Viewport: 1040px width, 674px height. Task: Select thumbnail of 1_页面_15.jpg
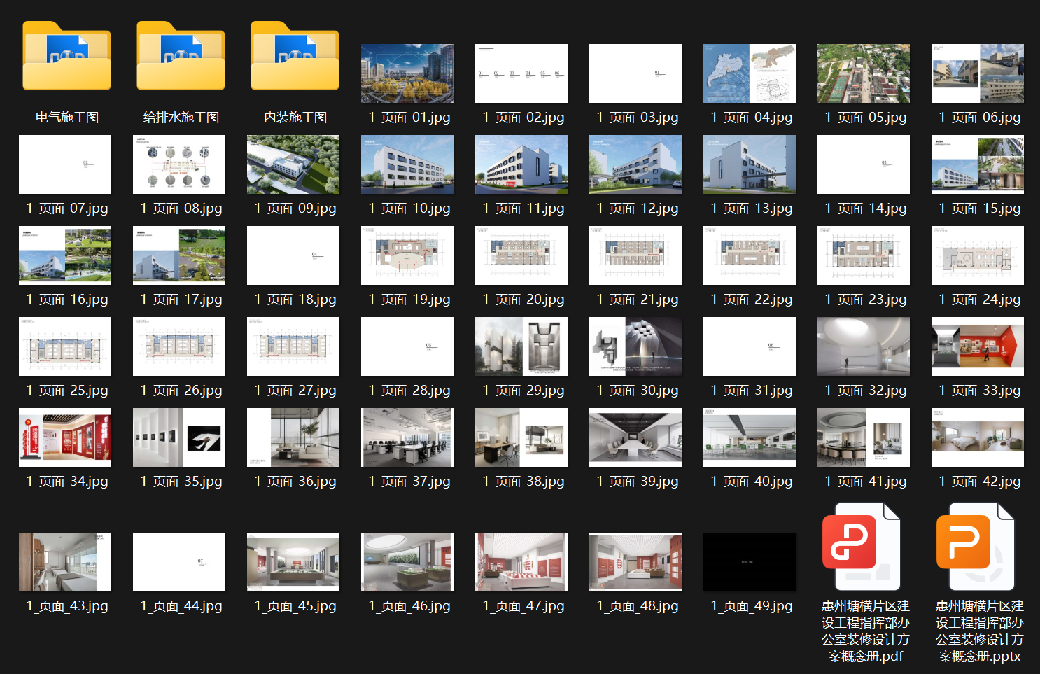[978, 164]
